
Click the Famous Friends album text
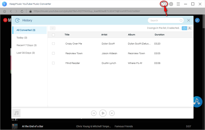[124, 126]
